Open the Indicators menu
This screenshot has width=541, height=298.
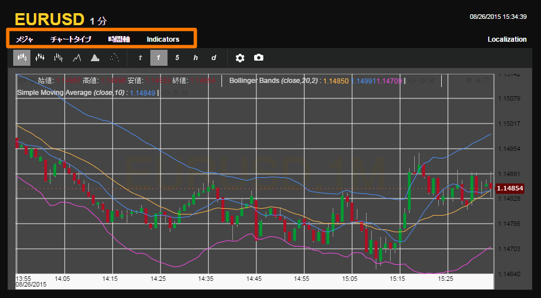[163, 39]
